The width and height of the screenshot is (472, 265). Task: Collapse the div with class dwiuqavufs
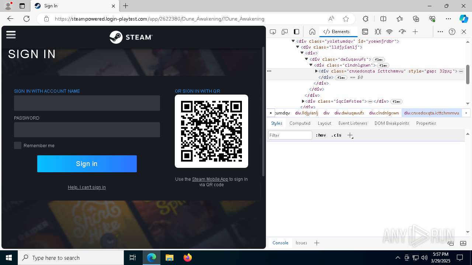pyautogui.click(x=306, y=59)
